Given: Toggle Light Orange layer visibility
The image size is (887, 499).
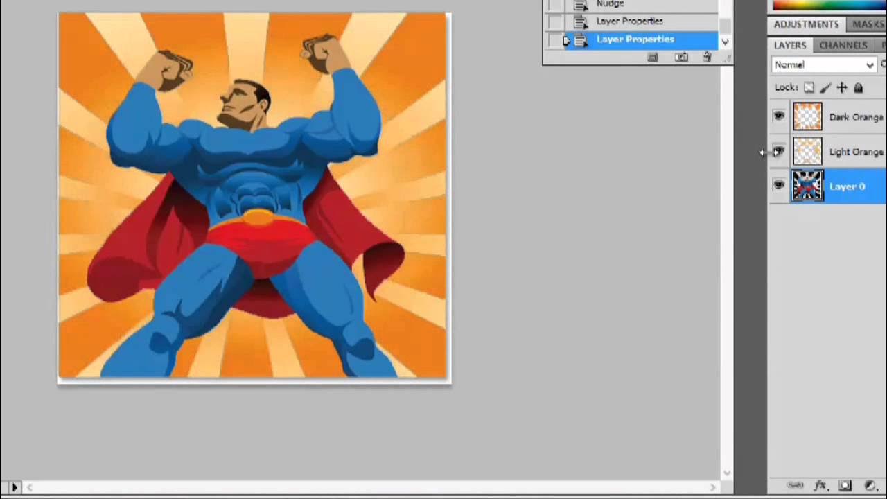Looking at the screenshot, I should pyautogui.click(x=779, y=151).
